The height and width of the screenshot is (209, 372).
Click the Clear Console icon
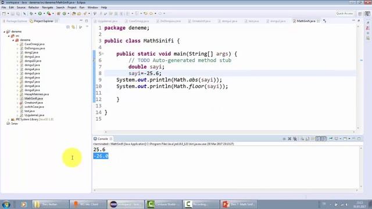click(302, 139)
